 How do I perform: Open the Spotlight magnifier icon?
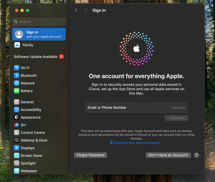17,163
